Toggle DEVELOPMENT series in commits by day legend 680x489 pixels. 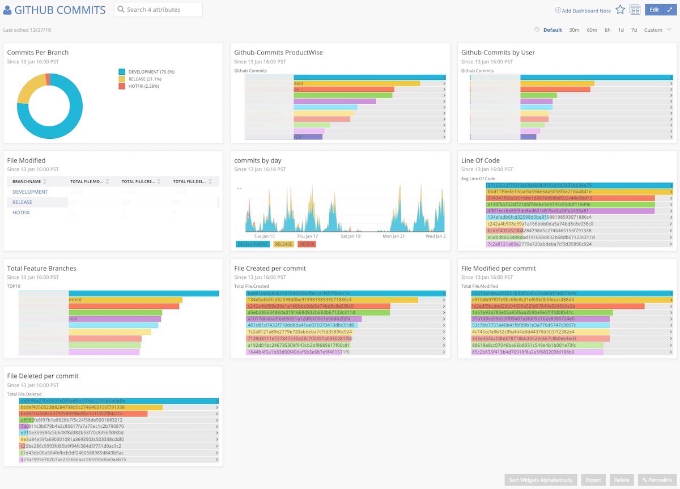pos(252,244)
